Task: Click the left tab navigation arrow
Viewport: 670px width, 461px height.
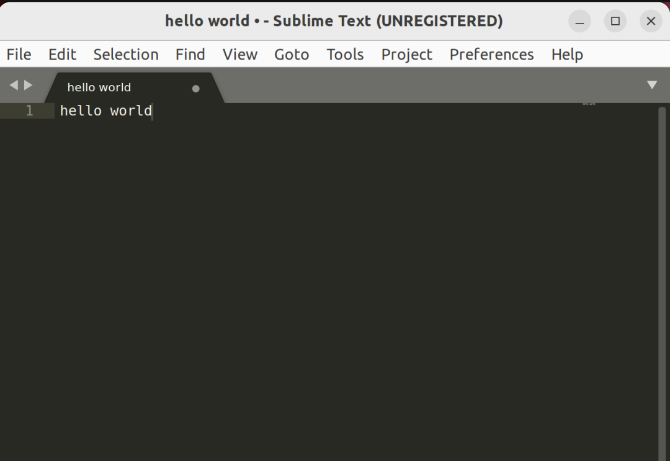Action: pyautogui.click(x=14, y=85)
